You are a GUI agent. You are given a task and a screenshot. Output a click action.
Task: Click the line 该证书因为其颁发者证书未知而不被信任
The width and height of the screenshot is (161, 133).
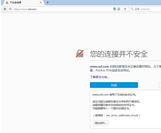click(x=116, y=102)
